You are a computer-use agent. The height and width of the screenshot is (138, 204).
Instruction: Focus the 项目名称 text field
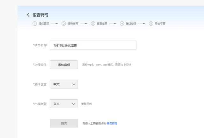pos(93,45)
